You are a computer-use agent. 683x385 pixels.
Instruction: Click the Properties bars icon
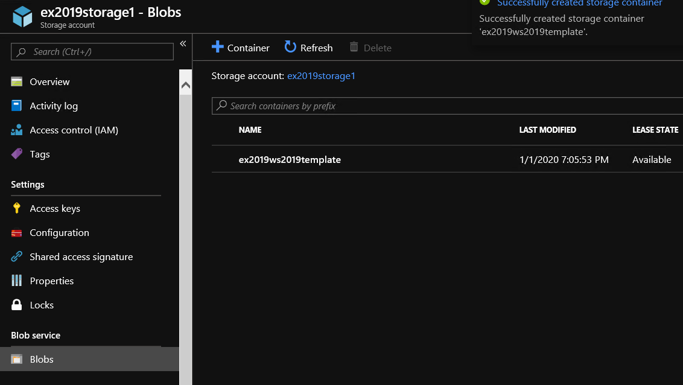coord(17,281)
